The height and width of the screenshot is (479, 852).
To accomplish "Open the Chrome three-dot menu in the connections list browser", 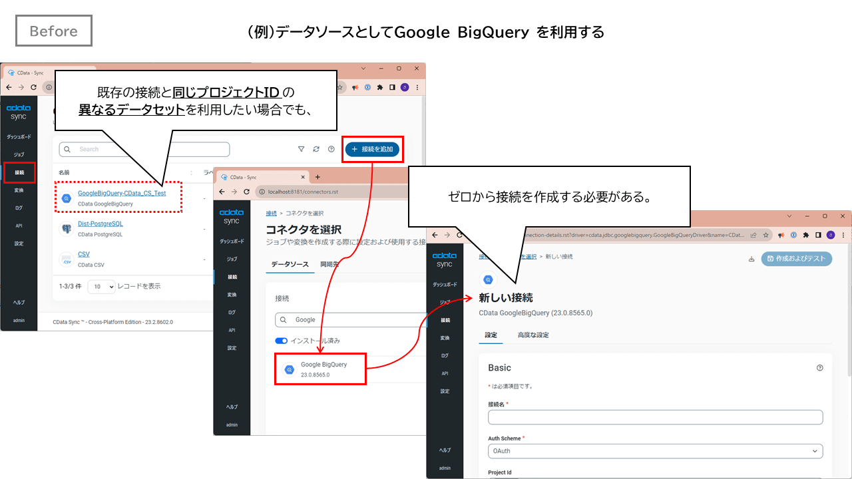I will point(417,87).
